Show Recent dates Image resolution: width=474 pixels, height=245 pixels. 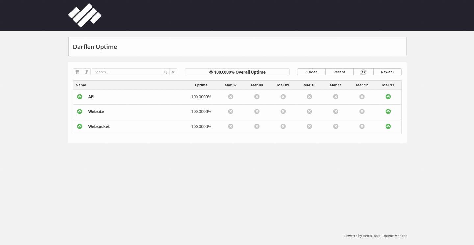tap(339, 72)
